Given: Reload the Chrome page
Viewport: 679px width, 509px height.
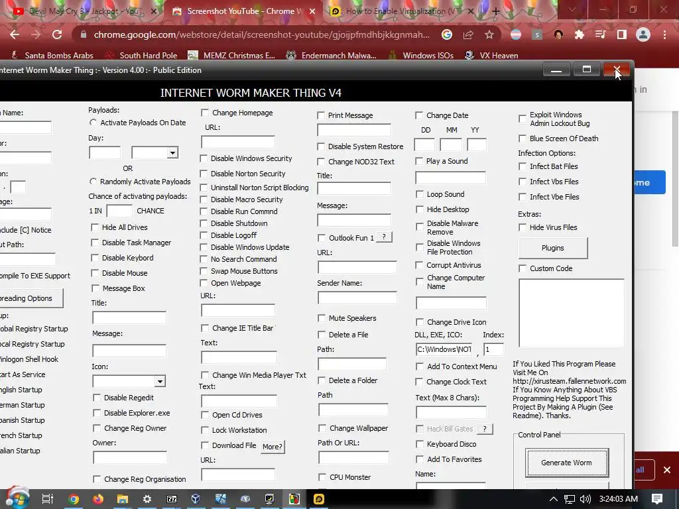Looking at the screenshot, I should pos(57,34).
